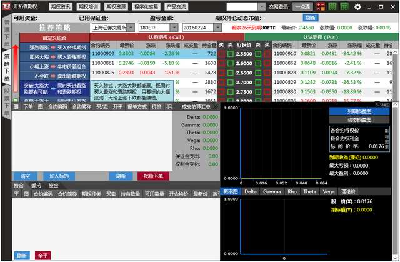Select the 自定义组合 strategy header
Image resolution: width=400 pixels, height=262 pixels.
55,38
